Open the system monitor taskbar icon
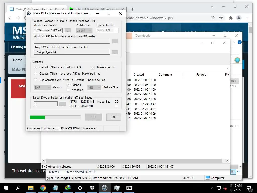Viewport: 257px width, 193px height. click(117, 188)
